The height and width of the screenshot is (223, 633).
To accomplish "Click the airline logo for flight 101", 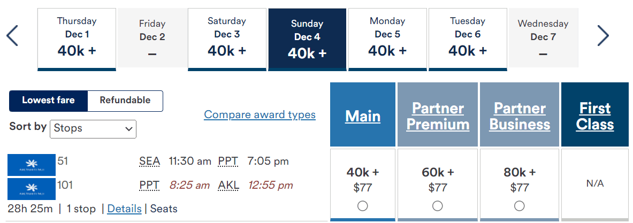I will [32, 189].
